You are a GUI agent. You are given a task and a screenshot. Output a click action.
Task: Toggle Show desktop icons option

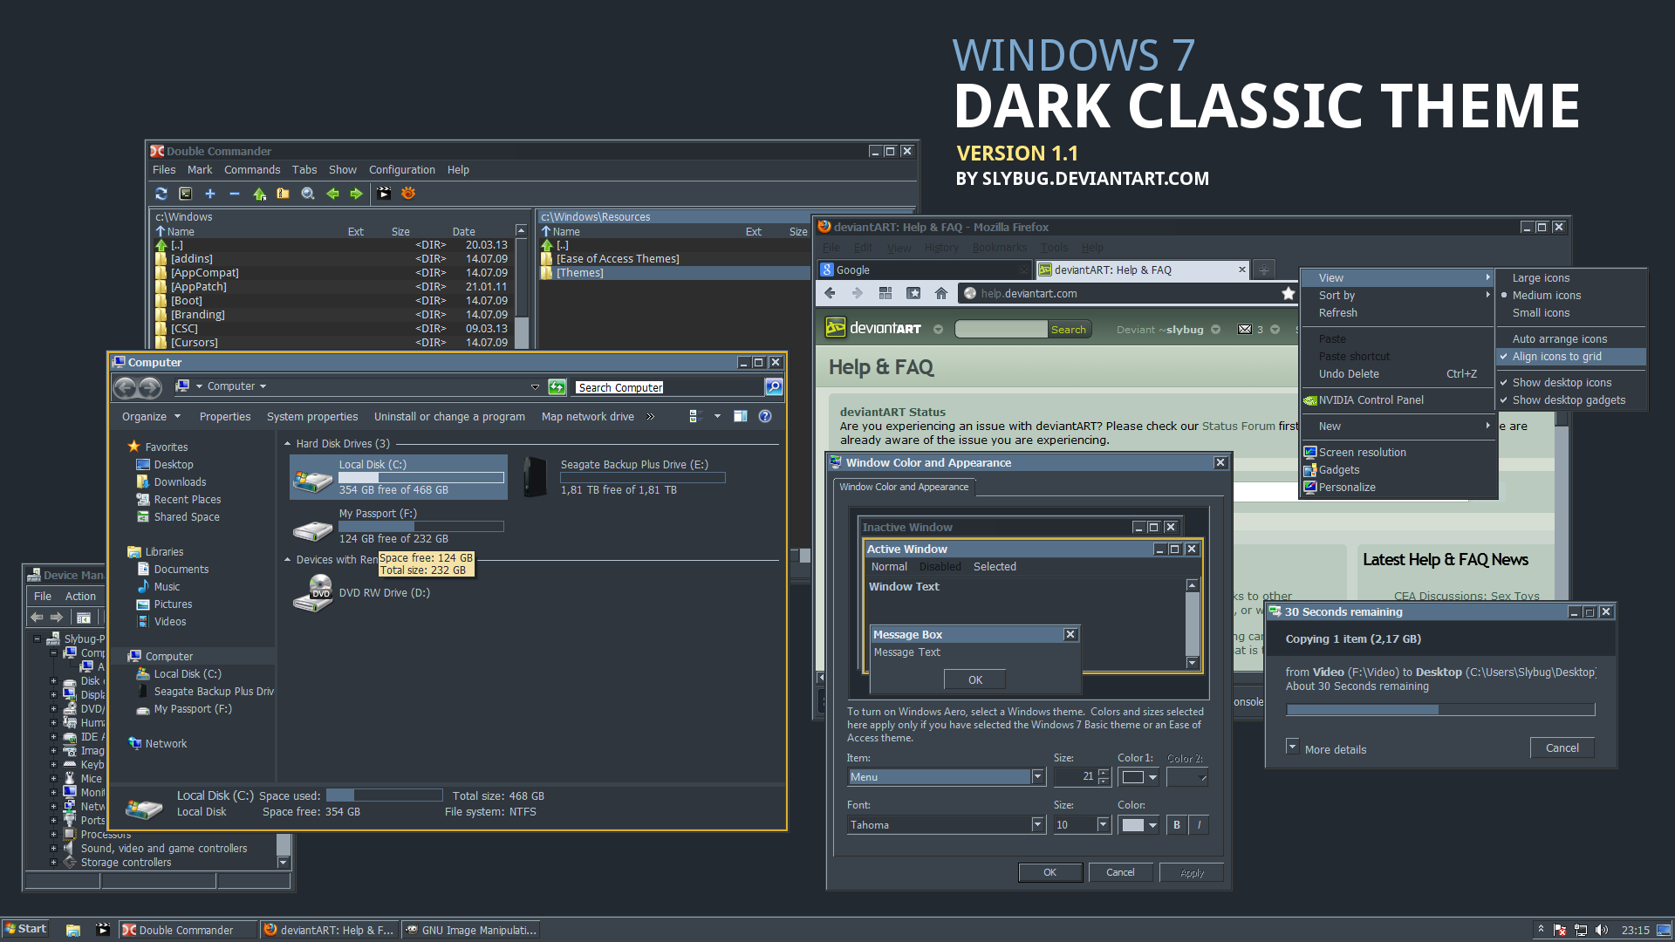pyautogui.click(x=1571, y=383)
